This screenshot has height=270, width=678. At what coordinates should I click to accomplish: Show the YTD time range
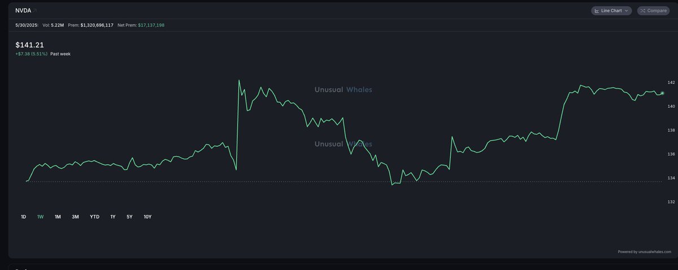[94, 217]
